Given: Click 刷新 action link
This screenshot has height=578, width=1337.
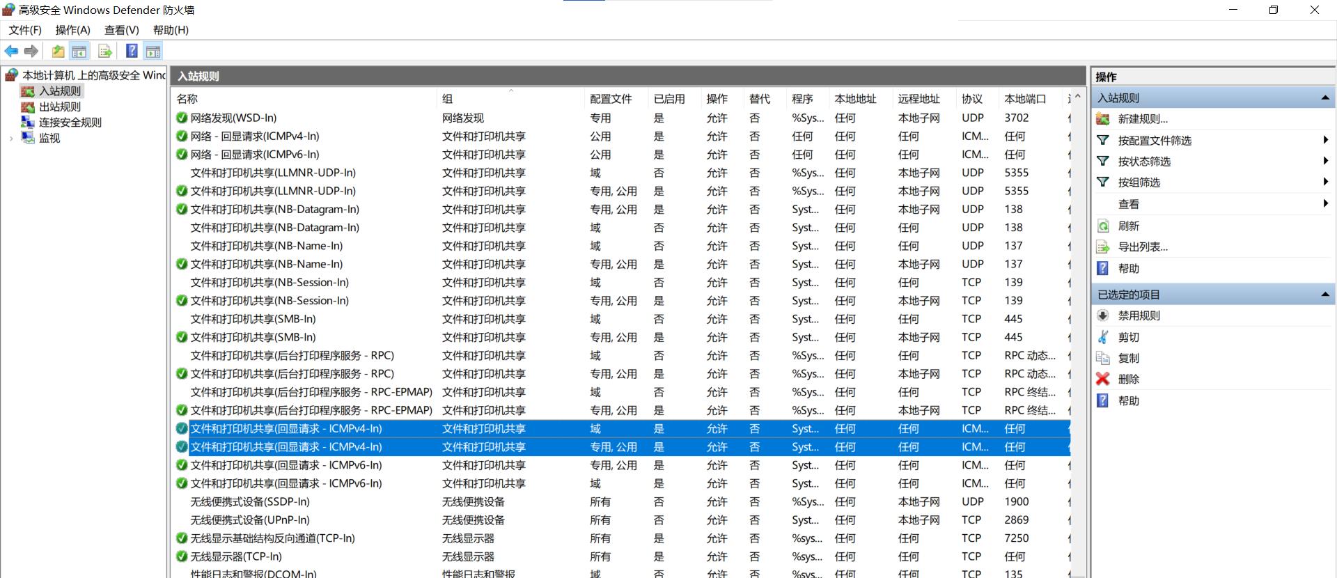Looking at the screenshot, I should [x=1129, y=226].
